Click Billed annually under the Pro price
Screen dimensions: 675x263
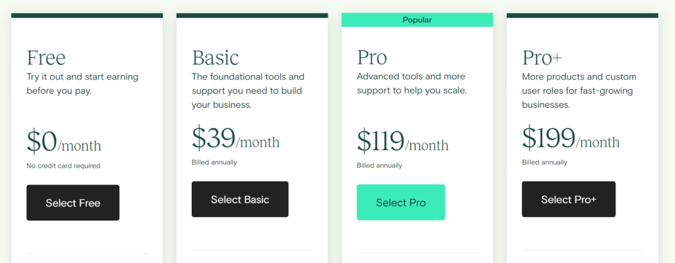point(379,166)
